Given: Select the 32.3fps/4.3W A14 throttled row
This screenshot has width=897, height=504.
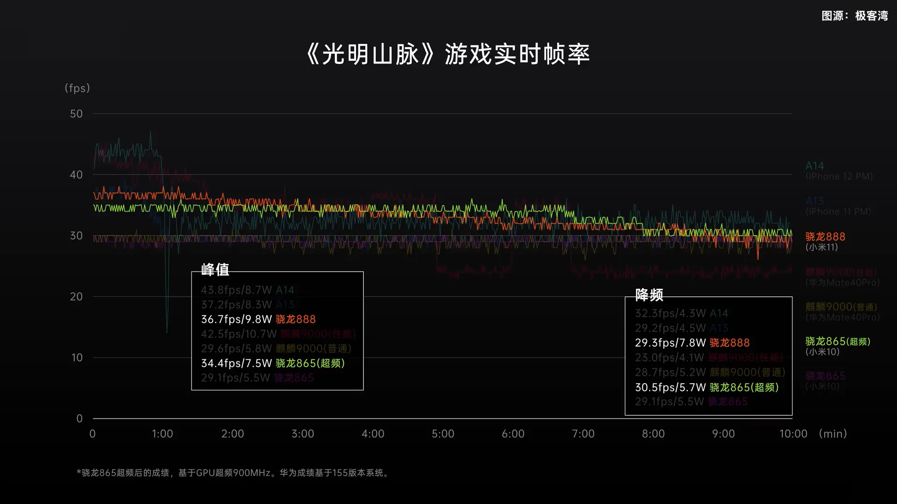Looking at the screenshot, I should [682, 313].
